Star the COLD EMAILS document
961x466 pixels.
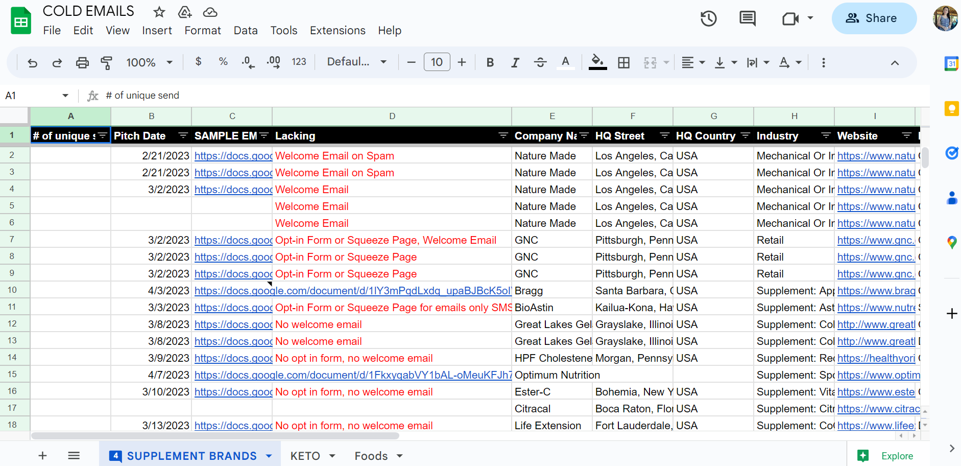[x=159, y=12]
